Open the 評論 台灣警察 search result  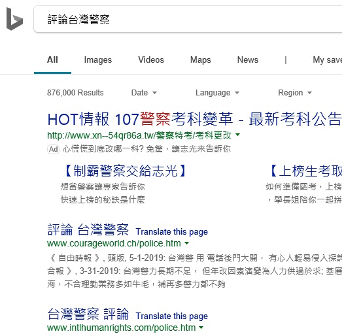(x=88, y=230)
